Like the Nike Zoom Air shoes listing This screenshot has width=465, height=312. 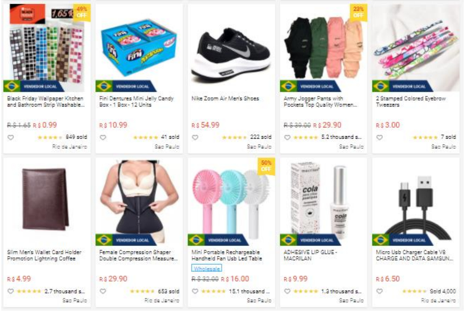[195, 137]
